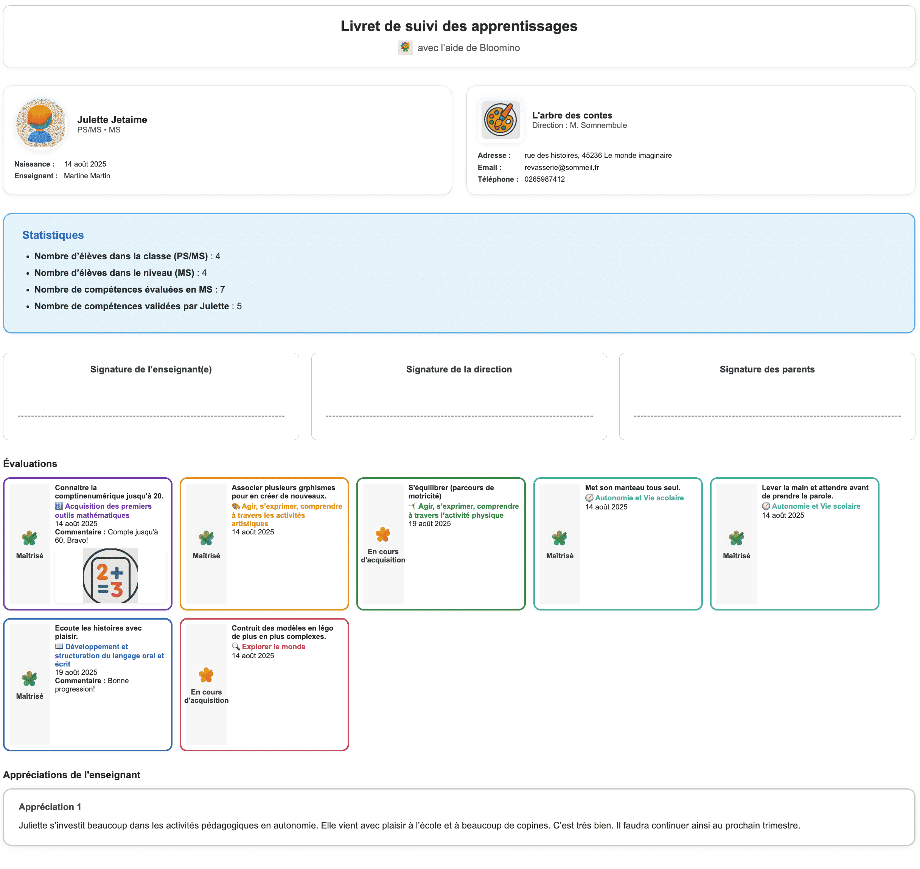Click Maîtrisé flower on Associer plusieurs grphismes card
This screenshot has height=869, width=920.
click(x=206, y=538)
